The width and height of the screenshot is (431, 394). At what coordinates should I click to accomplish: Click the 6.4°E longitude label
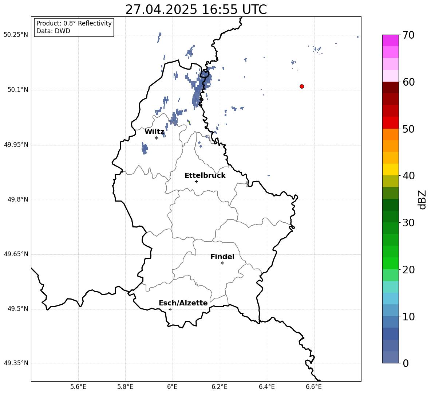[x=266, y=387]
